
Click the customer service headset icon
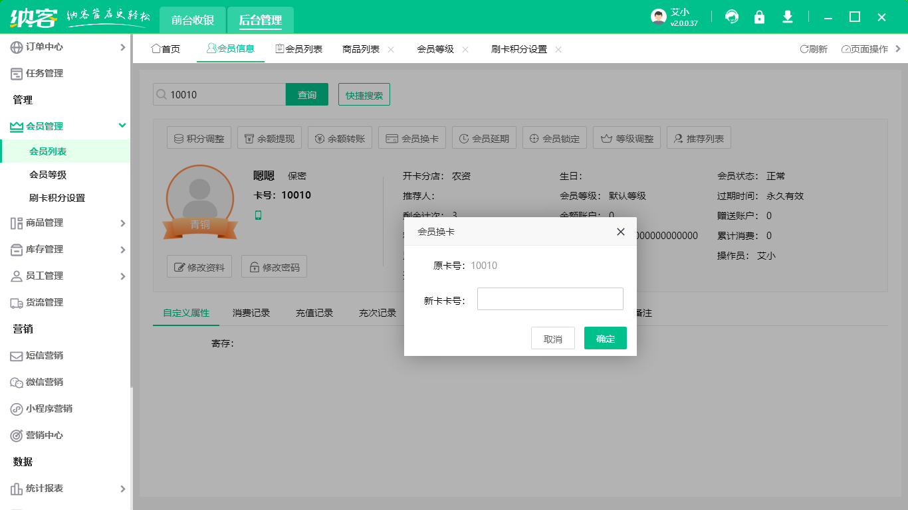pos(732,17)
